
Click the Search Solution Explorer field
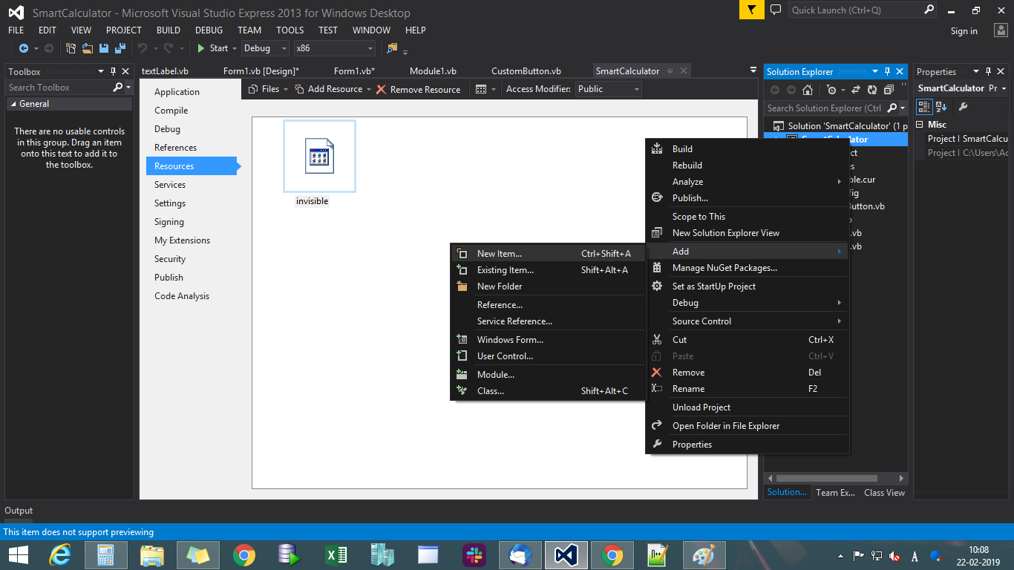[x=824, y=108]
